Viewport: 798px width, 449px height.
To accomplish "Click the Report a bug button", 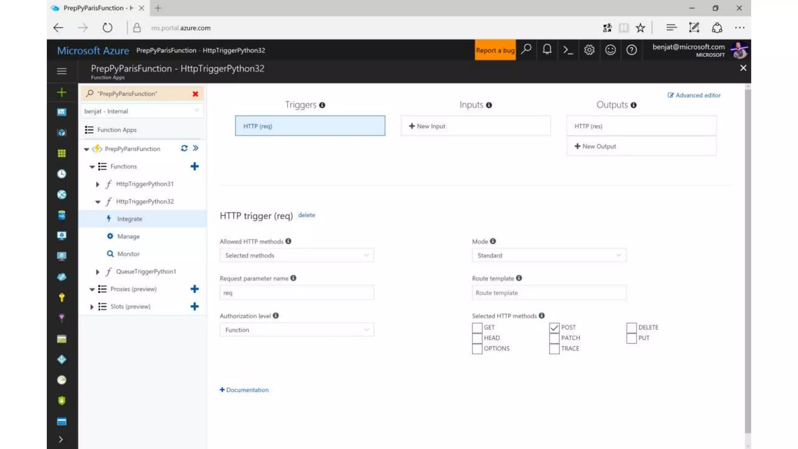I will (x=495, y=50).
